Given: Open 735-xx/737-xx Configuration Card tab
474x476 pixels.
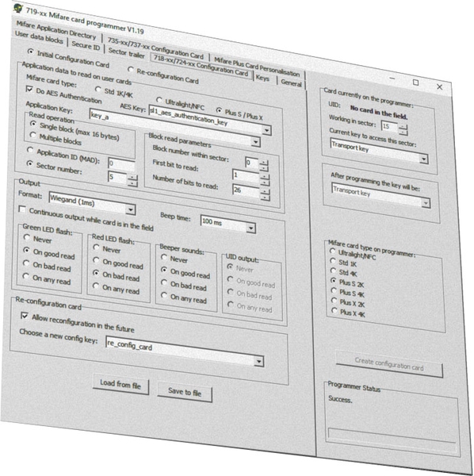Looking at the screenshot, I should [155, 48].
